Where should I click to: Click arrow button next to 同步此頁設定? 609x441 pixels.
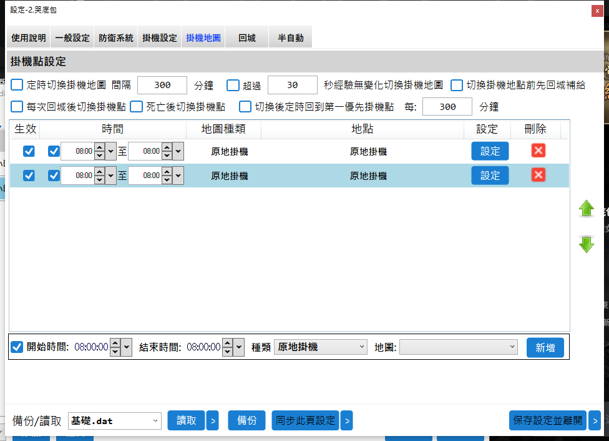346,421
